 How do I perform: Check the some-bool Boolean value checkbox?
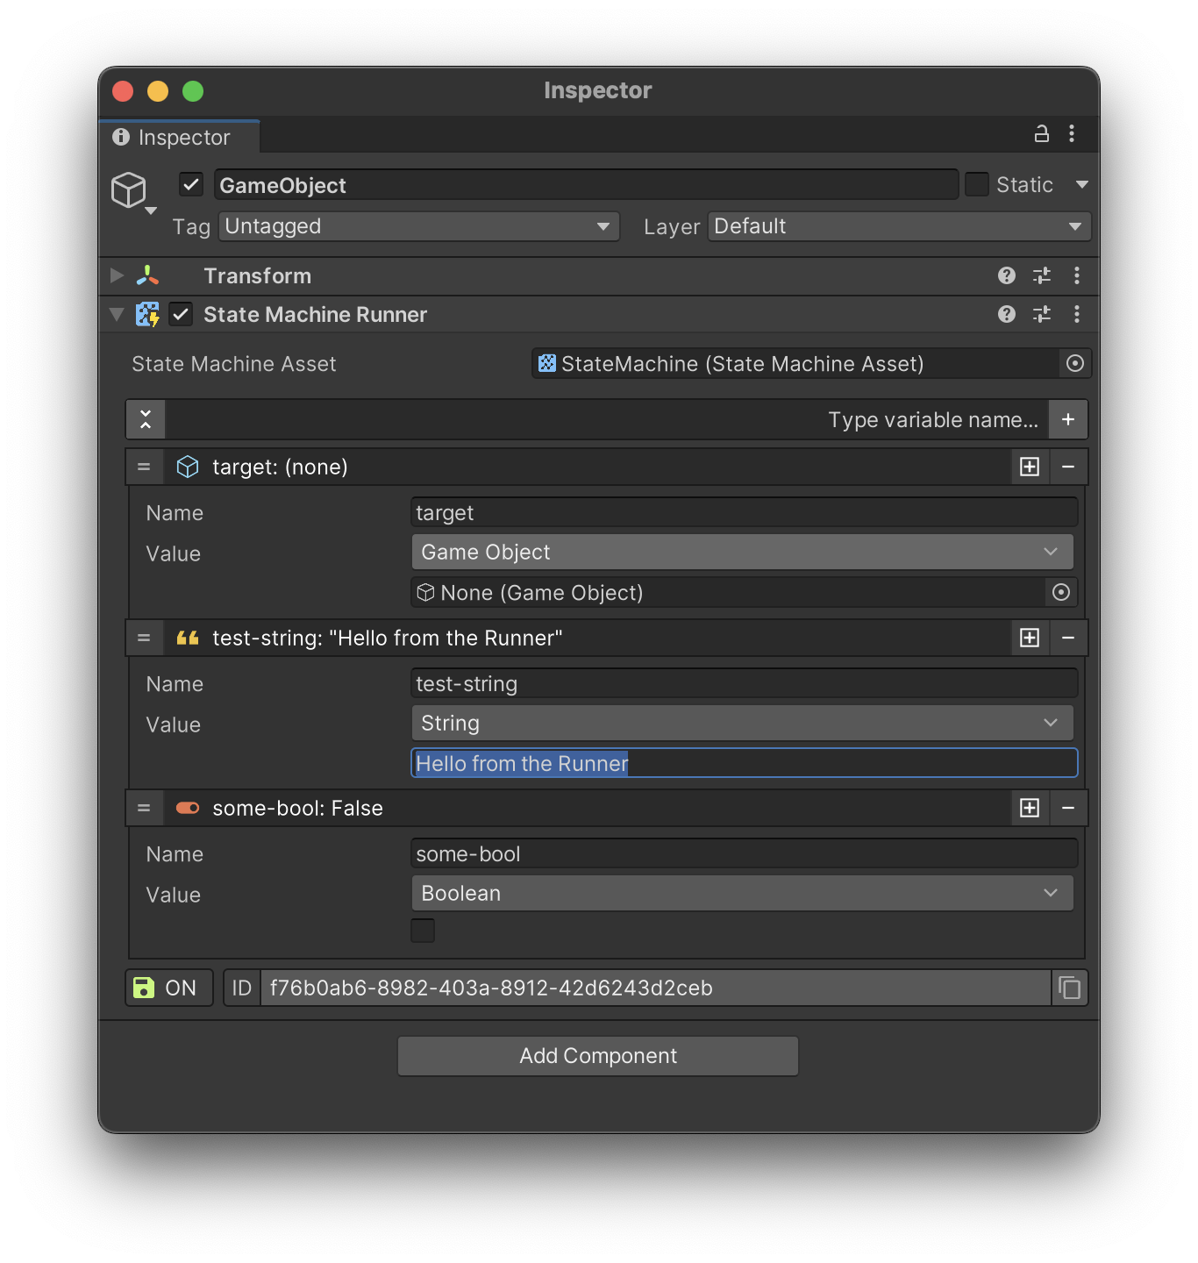(x=423, y=930)
